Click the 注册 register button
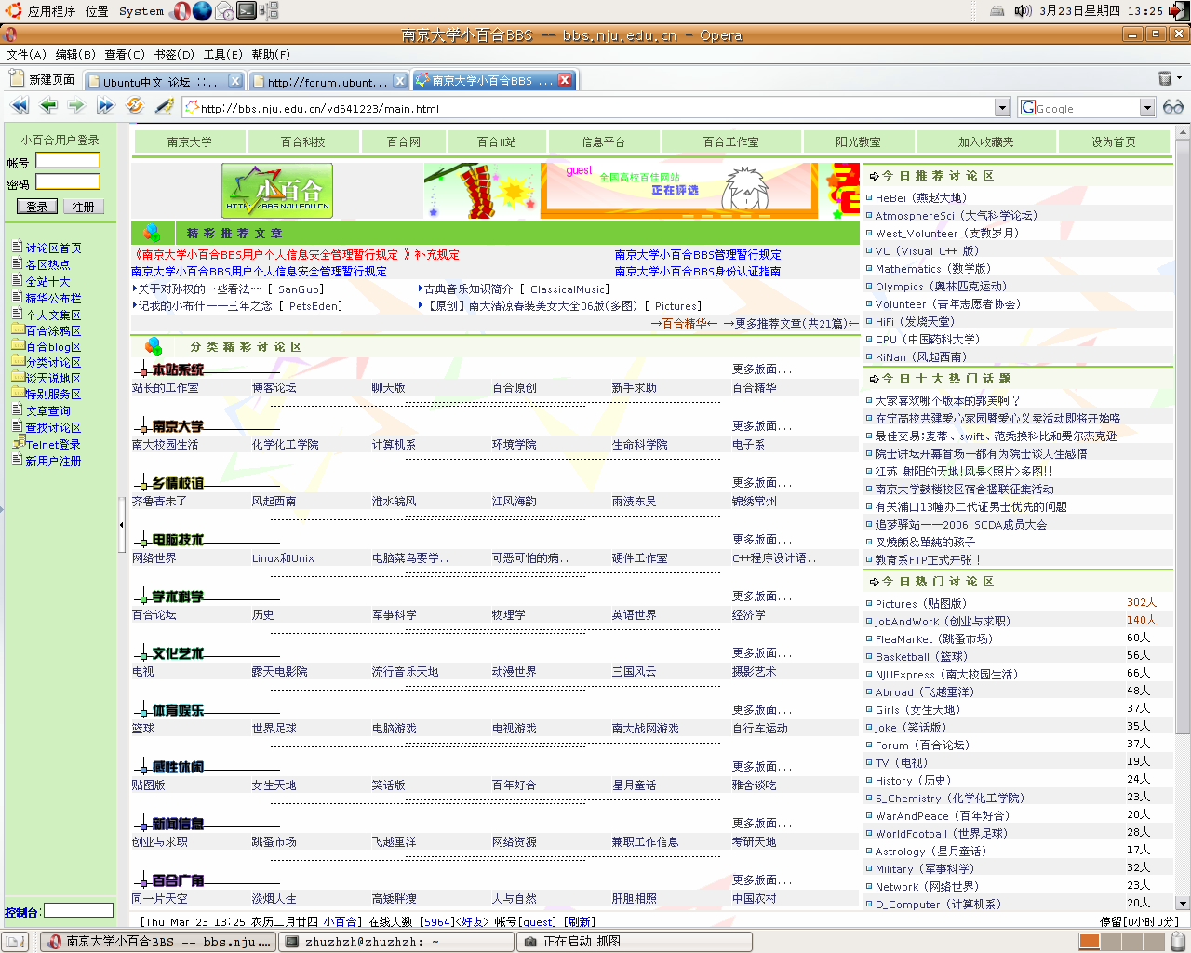The image size is (1191, 953). pyautogui.click(x=84, y=207)
